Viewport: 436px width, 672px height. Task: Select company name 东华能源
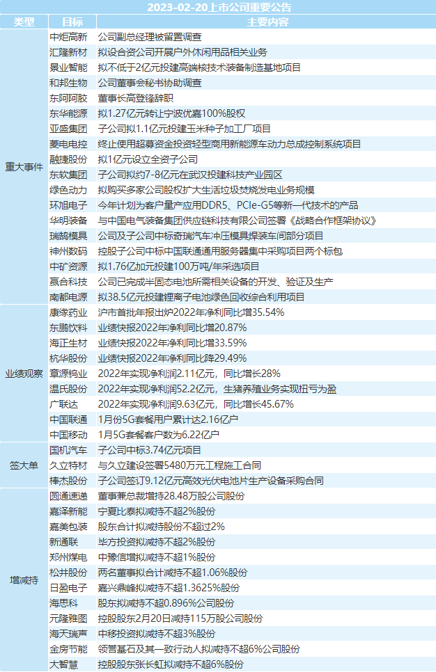[68, 113]
